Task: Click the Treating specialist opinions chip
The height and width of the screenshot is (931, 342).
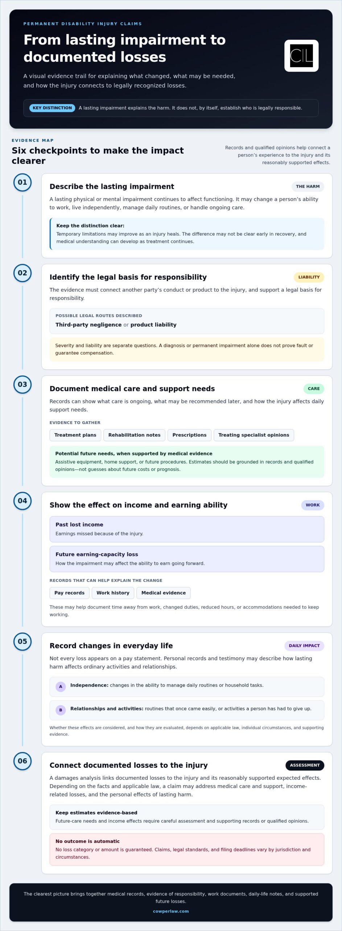Action: 254,435
